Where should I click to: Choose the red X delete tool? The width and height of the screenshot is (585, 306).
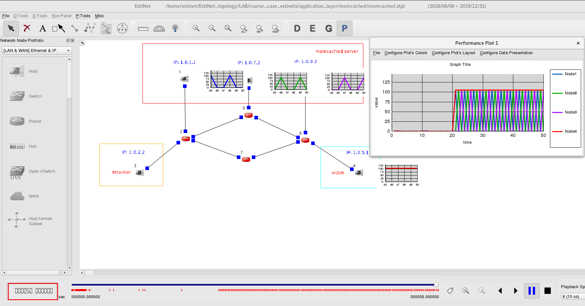point(27,28)
